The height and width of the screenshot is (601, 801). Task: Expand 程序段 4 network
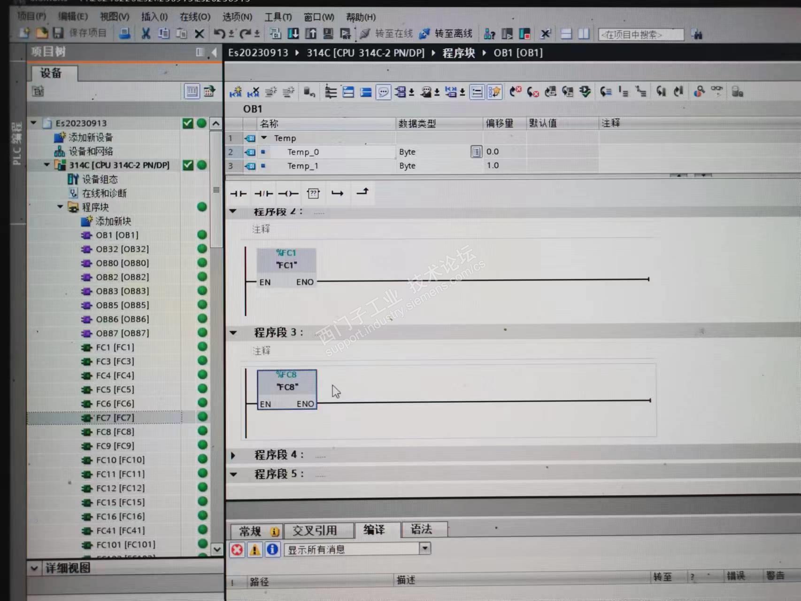click(233, 455)
